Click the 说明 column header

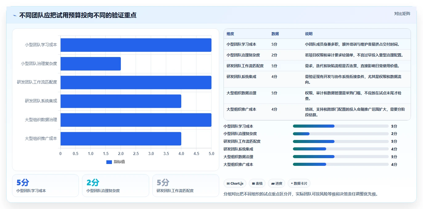[x=309, y=34]
